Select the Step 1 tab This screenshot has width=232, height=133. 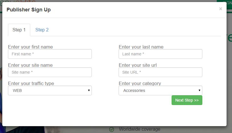coord(19,30)
